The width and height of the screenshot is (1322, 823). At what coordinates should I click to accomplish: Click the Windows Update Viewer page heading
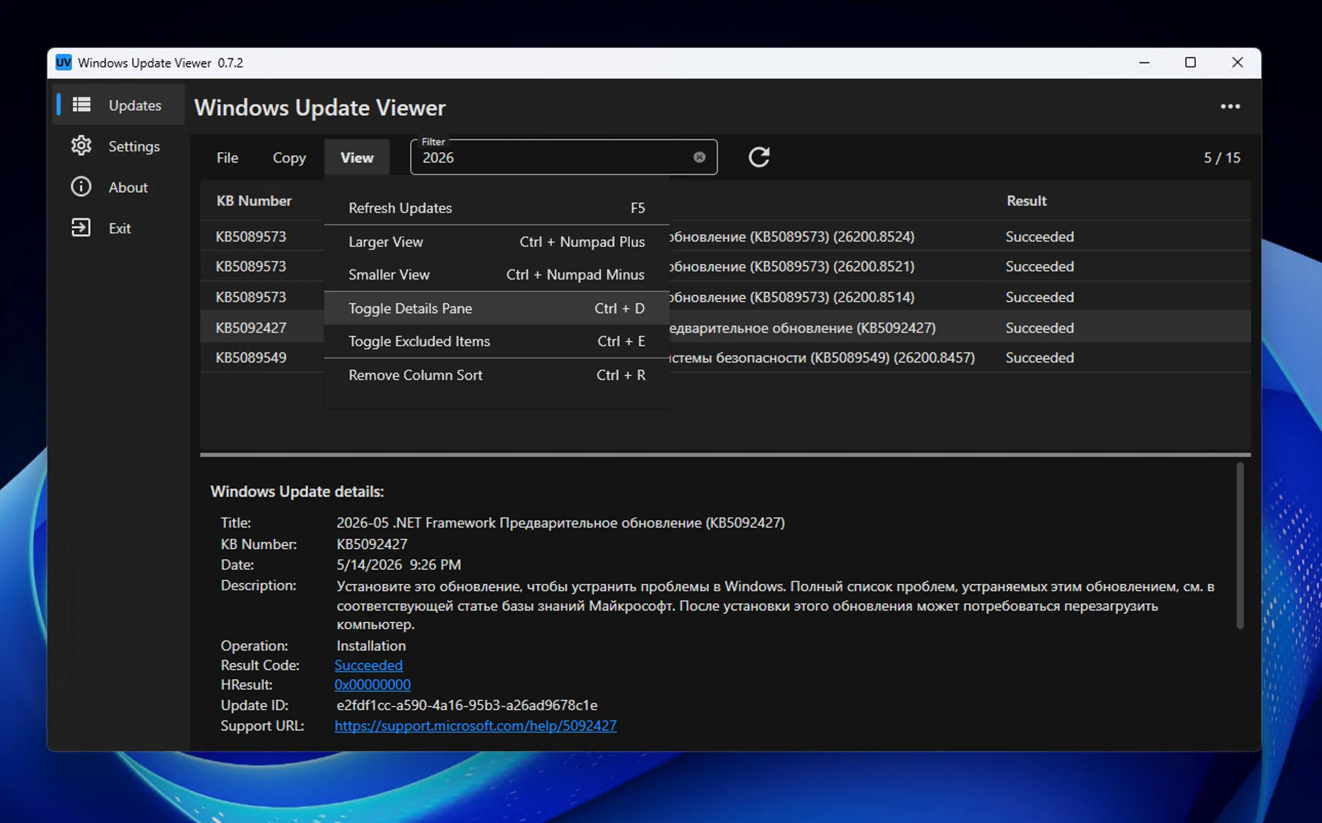pyautogui.click(x=320, y=108)
